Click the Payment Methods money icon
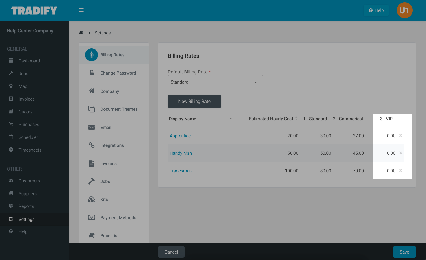Viewport: 426px width, 260px height. pyautogui.click(x=92, y=217)
